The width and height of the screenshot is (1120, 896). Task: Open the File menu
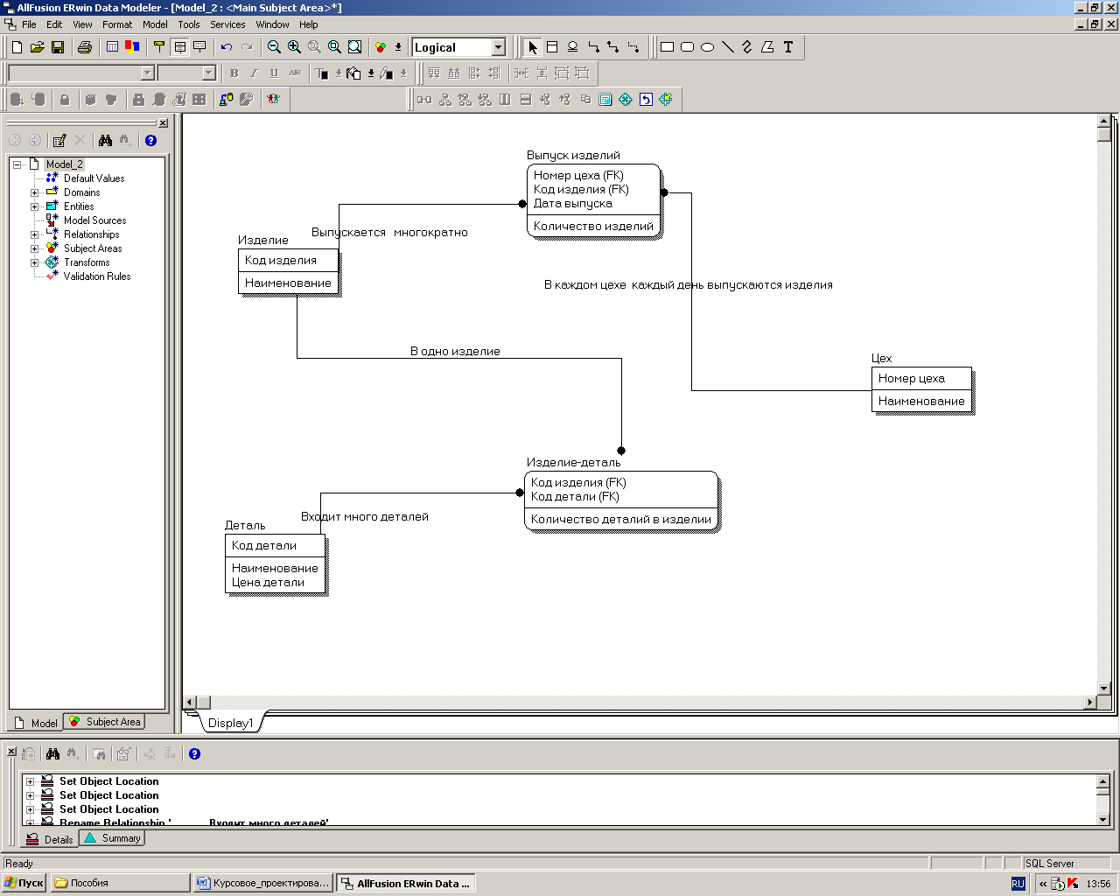point(29,24)
